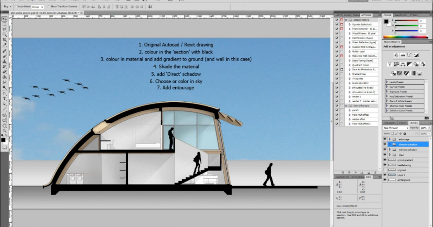Open the Pass Through blend mode dropdown

pyautogui.click(x=396, y=128)
